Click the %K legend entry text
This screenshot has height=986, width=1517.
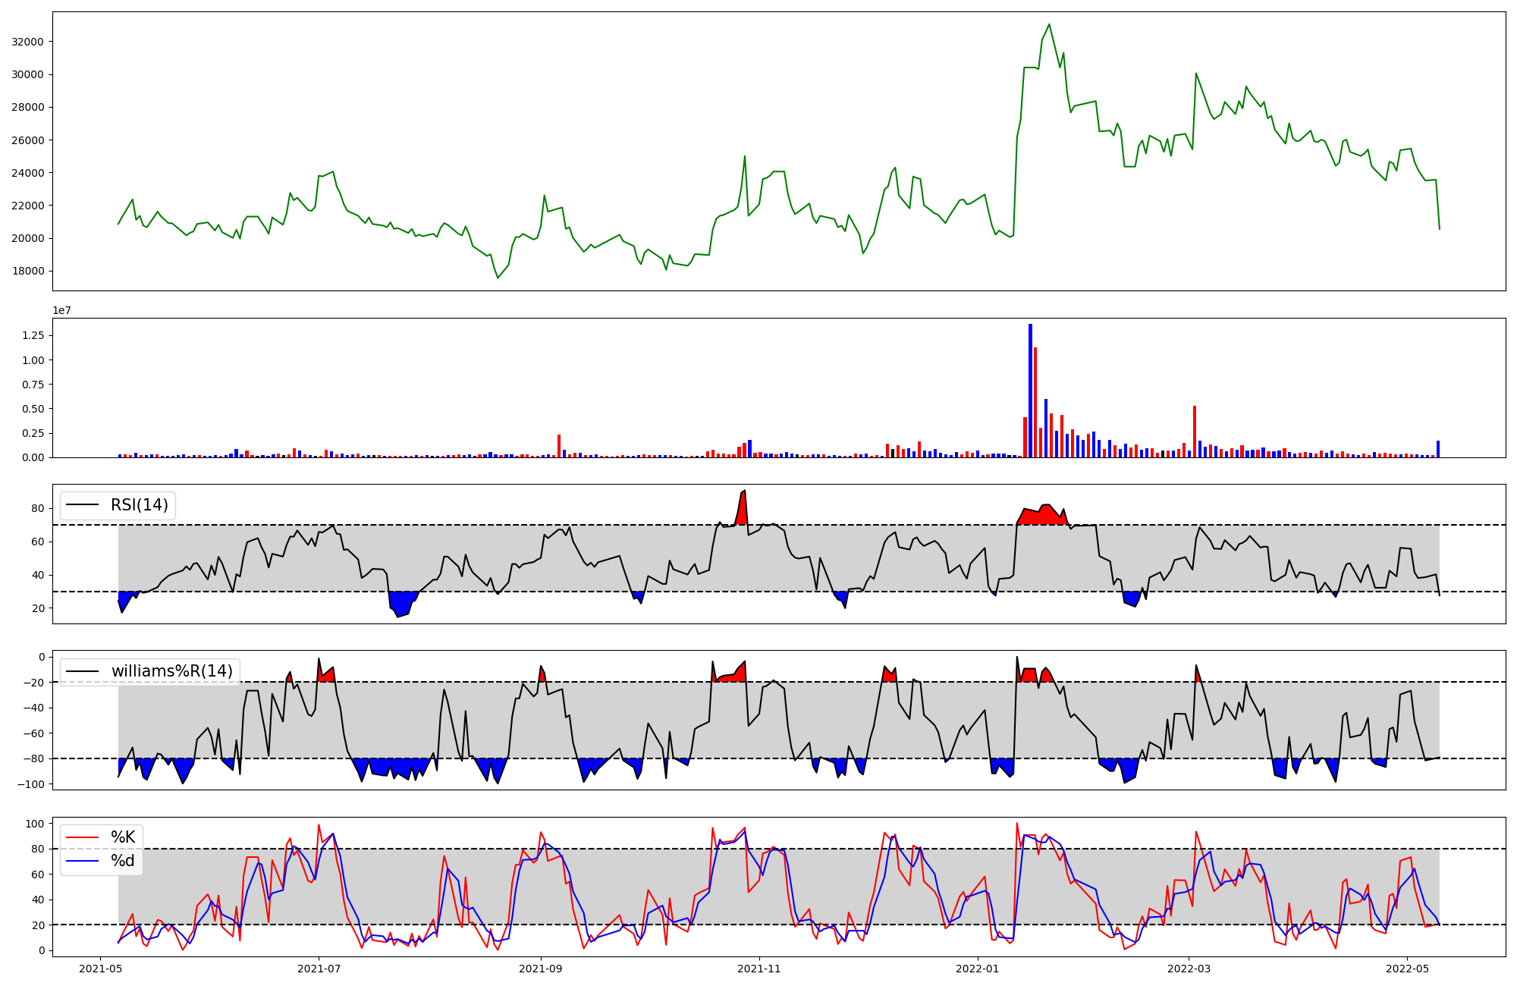point(123,837)
